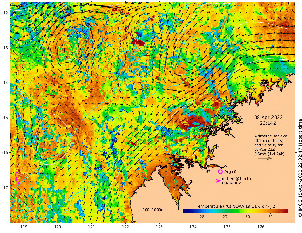Click the '0.5m/s (1kt 24h)' text
302x233 pixels.
click(x=269, y=154)
